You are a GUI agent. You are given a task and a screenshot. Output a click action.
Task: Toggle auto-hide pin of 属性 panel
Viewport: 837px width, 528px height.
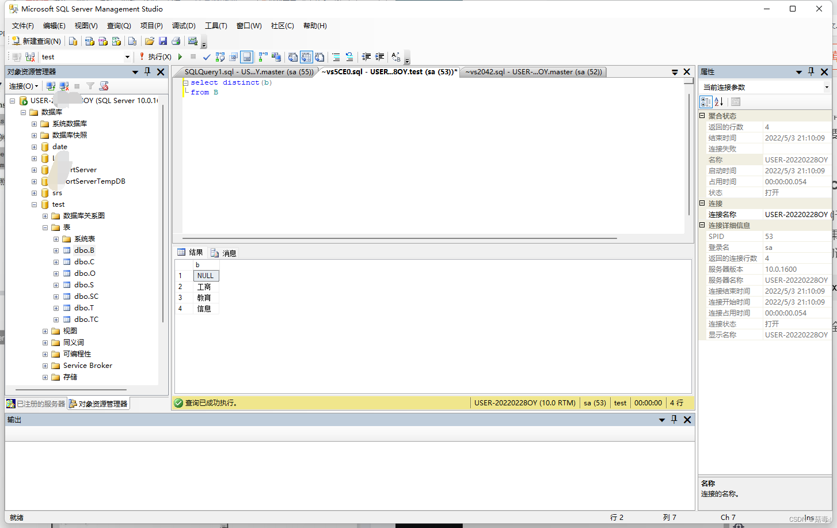811,71
